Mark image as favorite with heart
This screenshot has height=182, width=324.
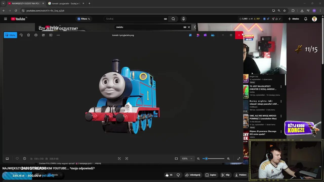point(17,159)
